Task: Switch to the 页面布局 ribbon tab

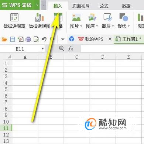Action: click(81, 6)
